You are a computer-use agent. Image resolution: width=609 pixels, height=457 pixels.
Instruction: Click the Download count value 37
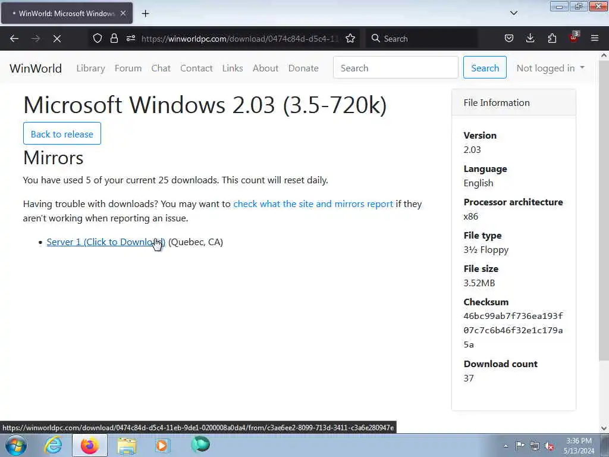tap(469, 378)
